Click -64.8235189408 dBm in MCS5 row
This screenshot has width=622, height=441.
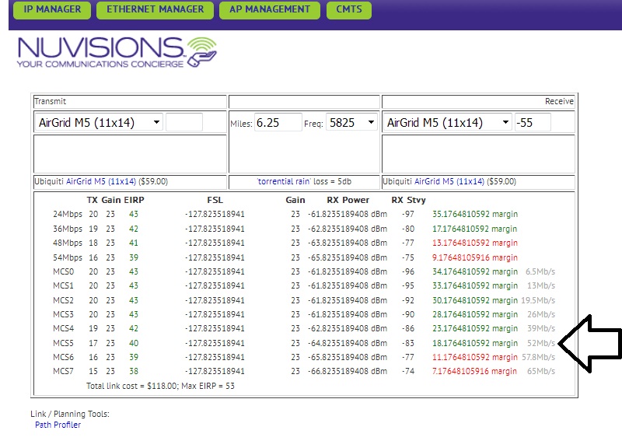click(x=348, y=343)
